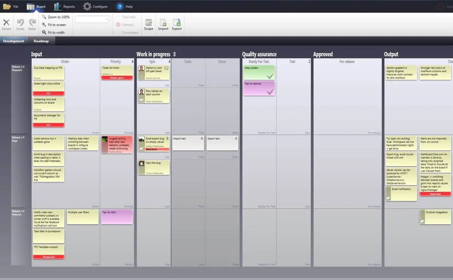Select the 'Task titles in burndowns' card
The height and width of the screenshot is (280, 453).
tap(49, 236)
